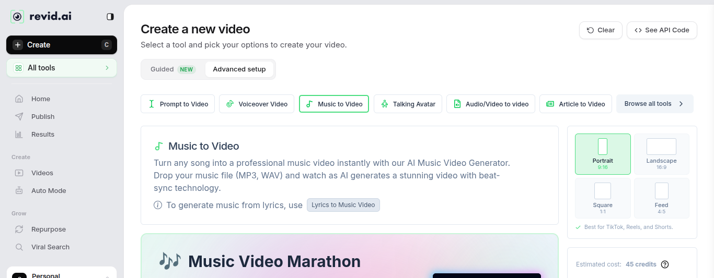This screenshot has width=714, height=278.
Task: Switch to the Guided tab
Action: coord(173,69)
